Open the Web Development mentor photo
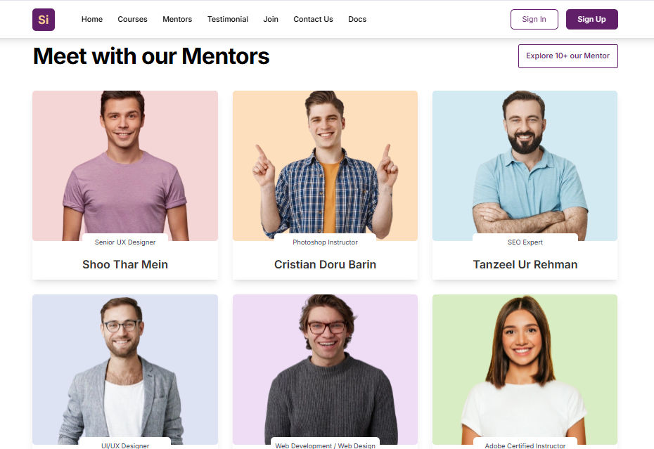654x449 pixels. pyautogui.click(x=326, y=370)
